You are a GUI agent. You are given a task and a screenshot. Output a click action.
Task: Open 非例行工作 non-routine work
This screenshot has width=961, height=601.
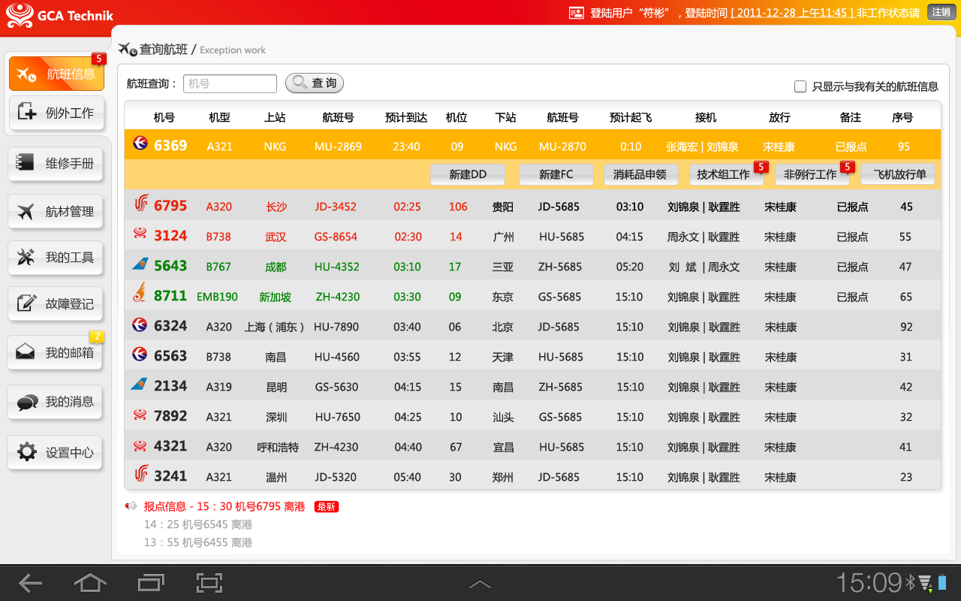tap(812, 174)
